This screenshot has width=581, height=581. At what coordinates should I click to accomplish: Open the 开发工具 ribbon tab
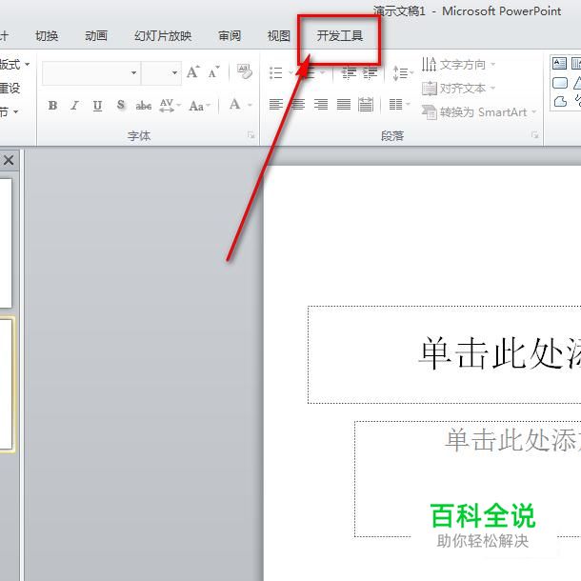coord(339,36)
